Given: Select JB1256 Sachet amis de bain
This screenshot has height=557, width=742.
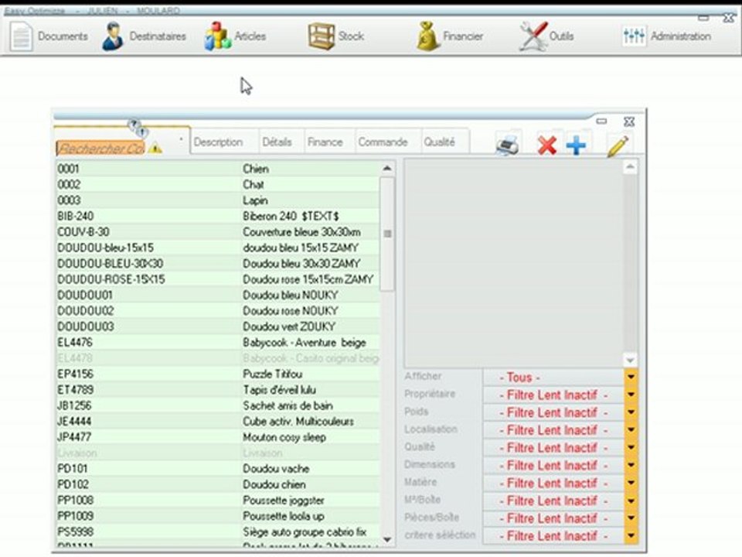Looking at the screenshot, I should (x=218, y=405).
